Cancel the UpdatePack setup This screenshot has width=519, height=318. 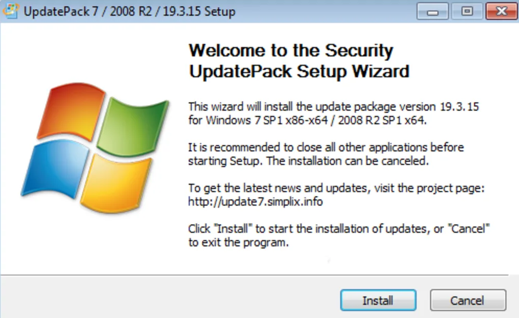(x=468, y=300)
